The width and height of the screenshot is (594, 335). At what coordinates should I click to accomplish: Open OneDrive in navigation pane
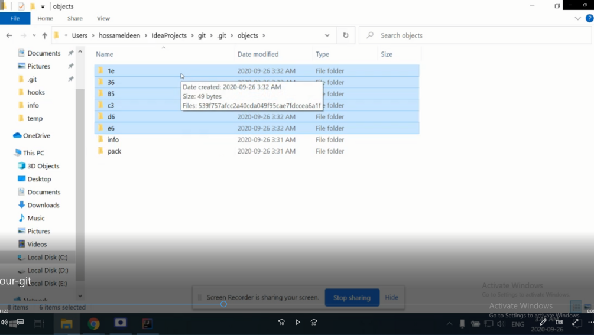pyautogui.click(x=37, y=135)
